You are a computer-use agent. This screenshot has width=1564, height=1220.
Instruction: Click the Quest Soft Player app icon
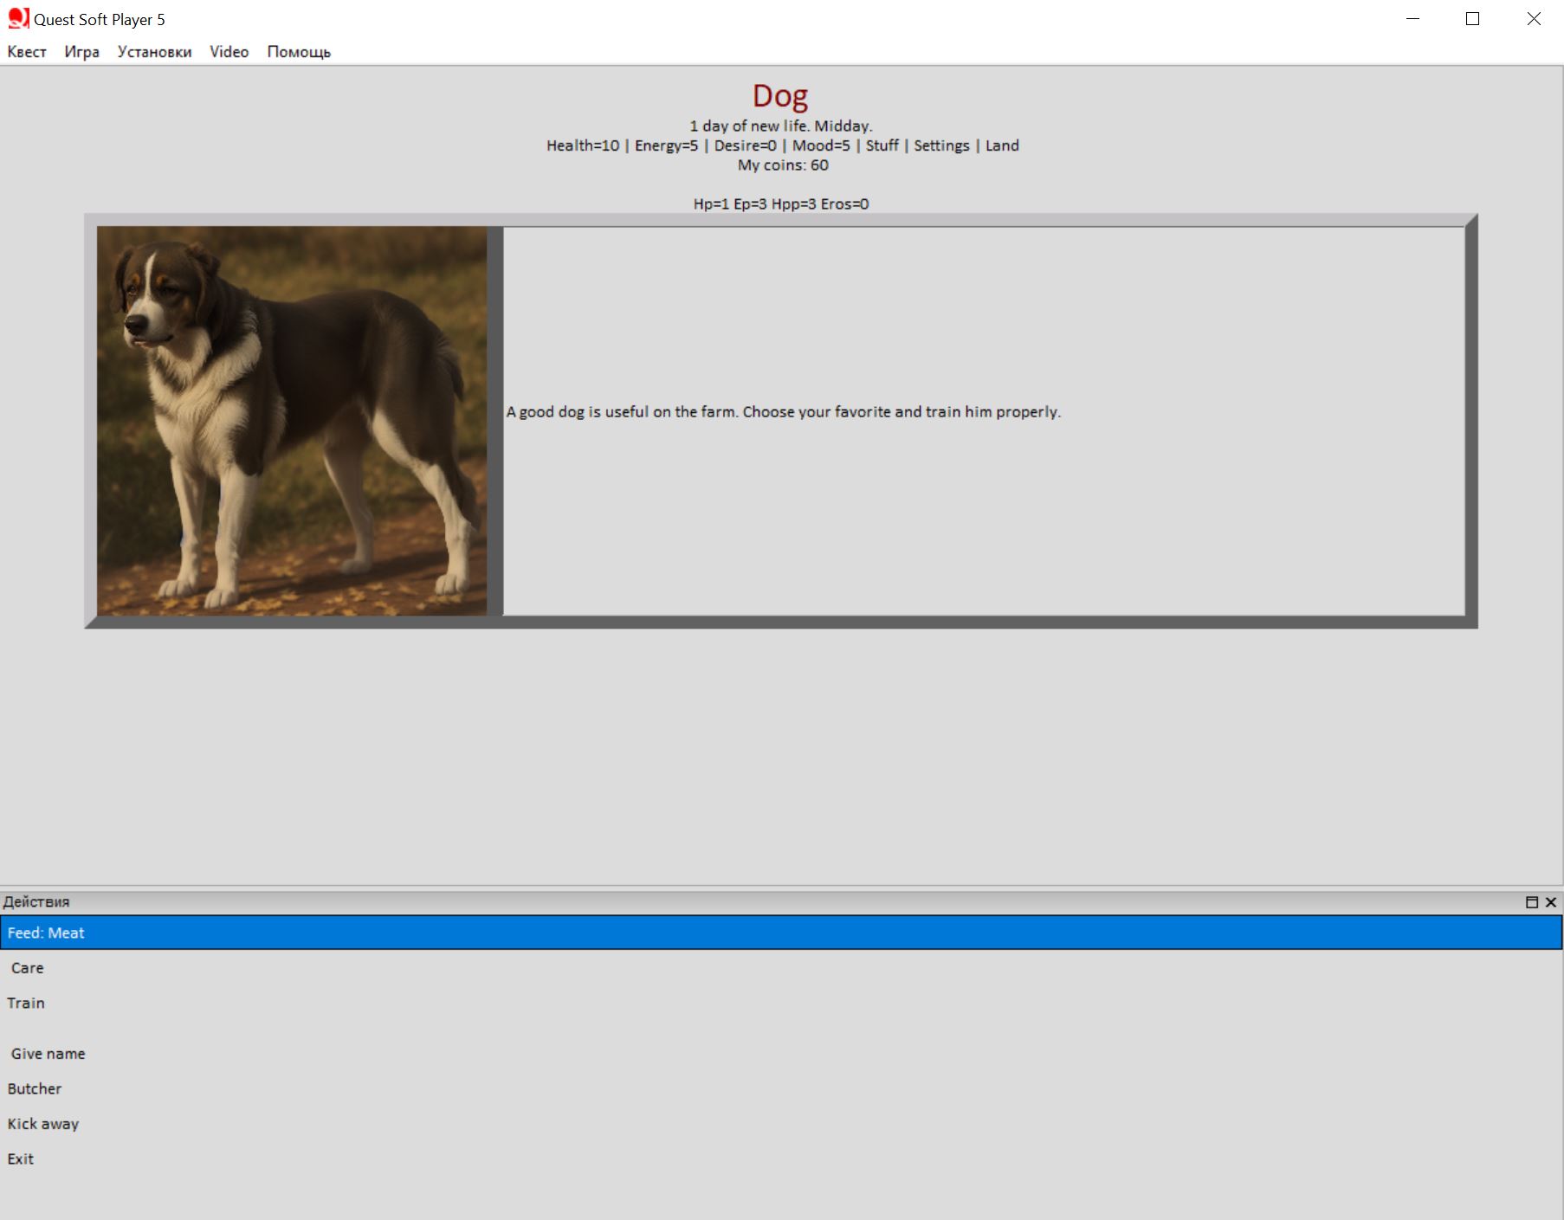(18, 18)
